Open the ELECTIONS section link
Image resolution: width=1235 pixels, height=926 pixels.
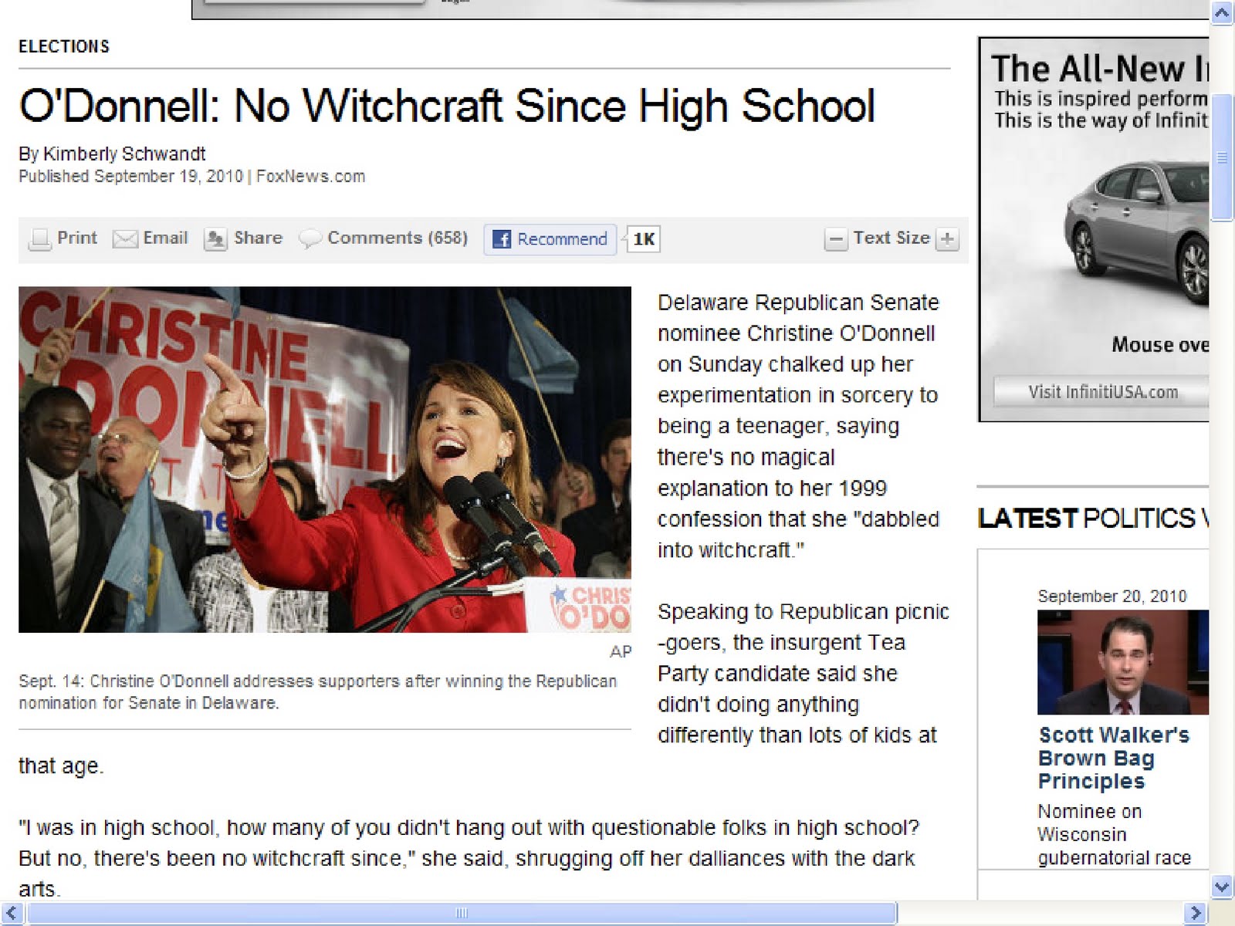pyautogui.click(x=64, y=46)
